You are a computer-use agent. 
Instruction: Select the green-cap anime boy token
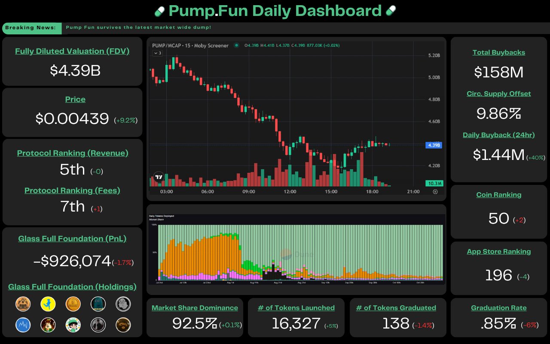pyautogui.click(x=73, y=325)
